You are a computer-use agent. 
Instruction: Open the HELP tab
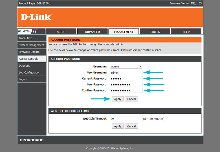point(186,32)
